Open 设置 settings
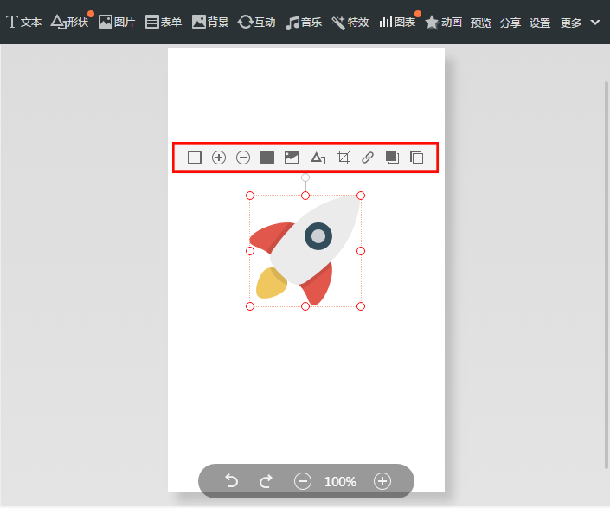Viewport: 610px width, 508px height. [540, 23]
